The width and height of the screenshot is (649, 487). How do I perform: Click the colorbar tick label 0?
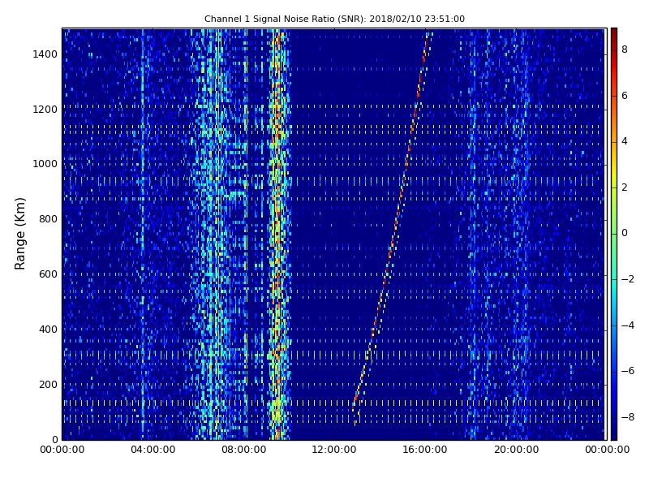[625, 233]
